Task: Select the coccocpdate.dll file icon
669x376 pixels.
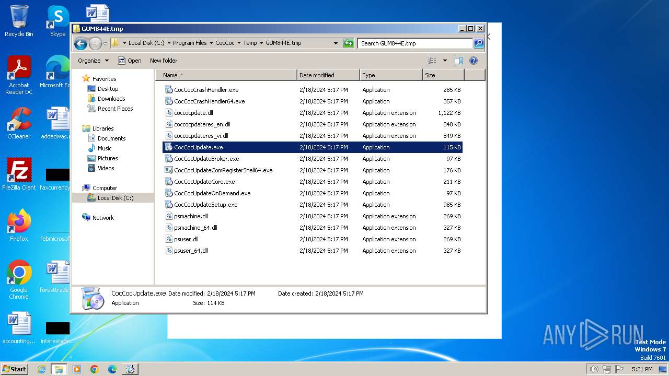Action: [168, 113]
